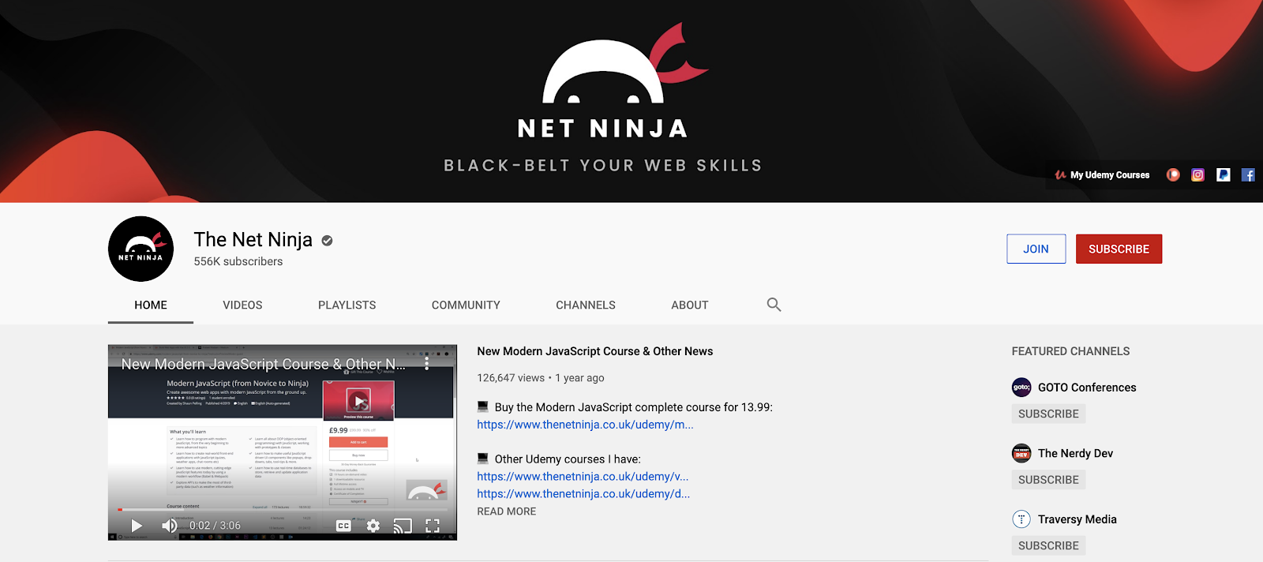Viewport: 1263px width, 562px height.
Task: Open the Traversy Media channel avatar
Action: (x=1021, y=519)
